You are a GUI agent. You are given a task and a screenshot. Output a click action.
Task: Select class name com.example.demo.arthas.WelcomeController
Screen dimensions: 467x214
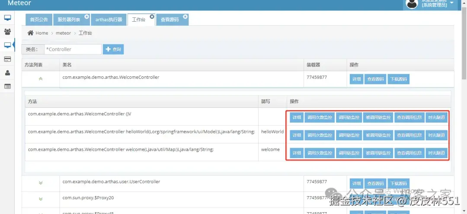(x=111, y=77)
